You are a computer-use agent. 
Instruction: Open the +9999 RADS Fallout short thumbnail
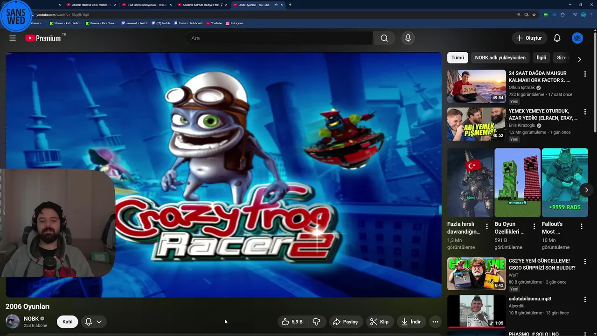565,182
